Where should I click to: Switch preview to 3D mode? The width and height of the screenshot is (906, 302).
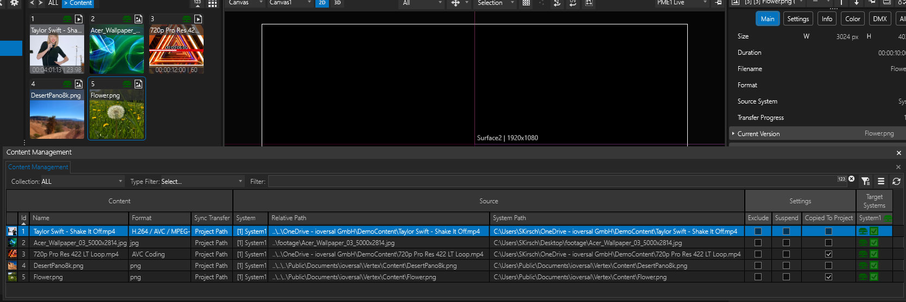pos(337,3)
